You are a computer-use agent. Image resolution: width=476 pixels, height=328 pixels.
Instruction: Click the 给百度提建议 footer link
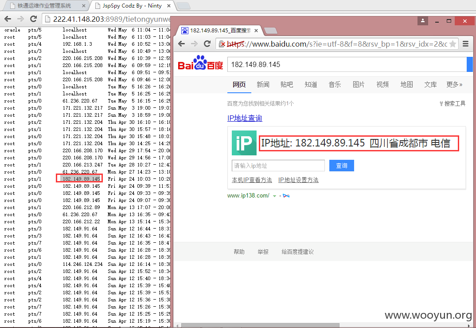[297, 252]
